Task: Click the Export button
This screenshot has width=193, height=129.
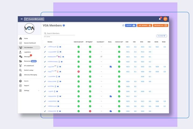Action: click(x=131, y=25)
